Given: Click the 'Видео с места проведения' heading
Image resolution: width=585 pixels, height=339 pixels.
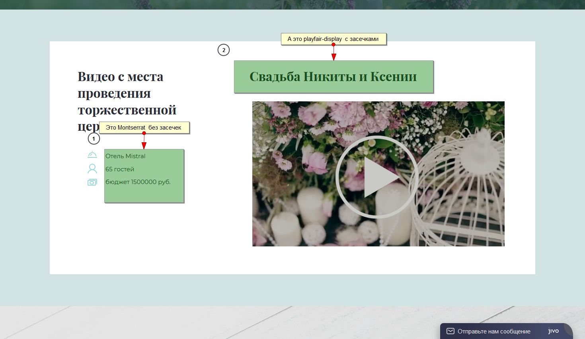Looking at the screenshot, I should tap(127, 101).
